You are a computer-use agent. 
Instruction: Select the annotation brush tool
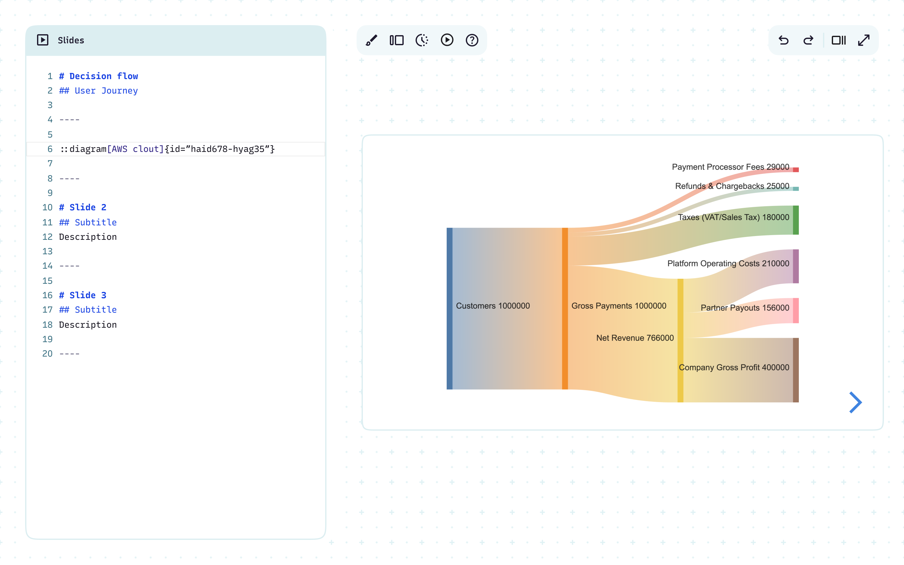(x=372, y=40)
